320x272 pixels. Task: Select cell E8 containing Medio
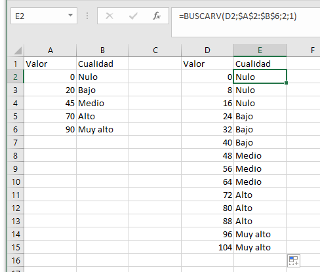click(260, 155)
